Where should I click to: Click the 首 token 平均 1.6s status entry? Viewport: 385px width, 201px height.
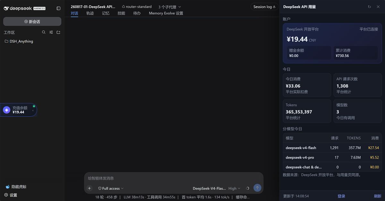coord(197,197)
